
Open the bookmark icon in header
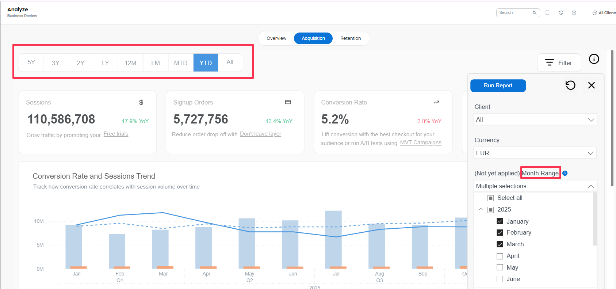547,13
